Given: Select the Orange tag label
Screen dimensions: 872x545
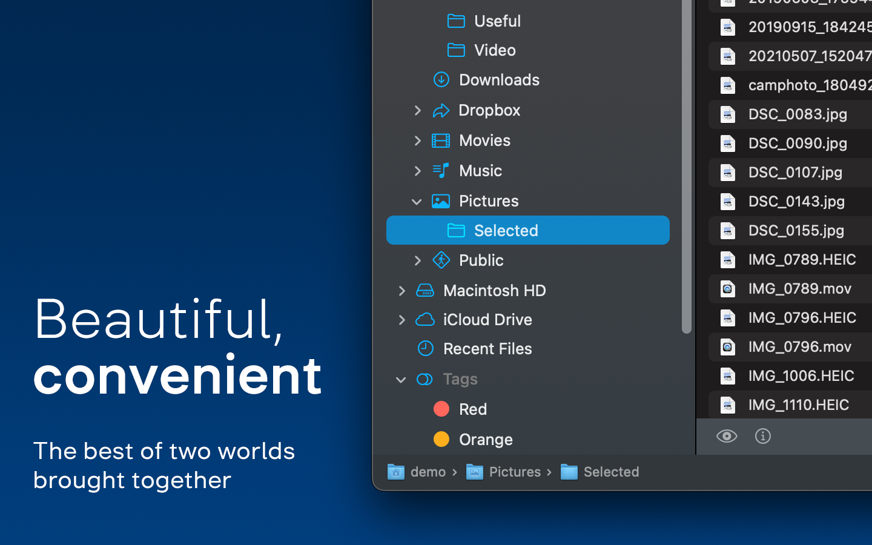Looking at the screenshot, I should (x=486, y=440).
